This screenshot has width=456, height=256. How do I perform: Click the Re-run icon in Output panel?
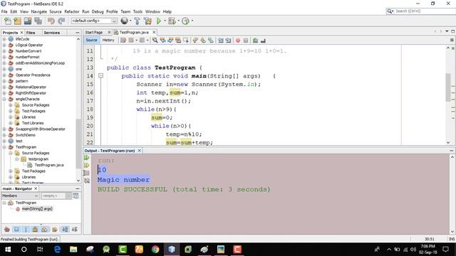[87, 158]
